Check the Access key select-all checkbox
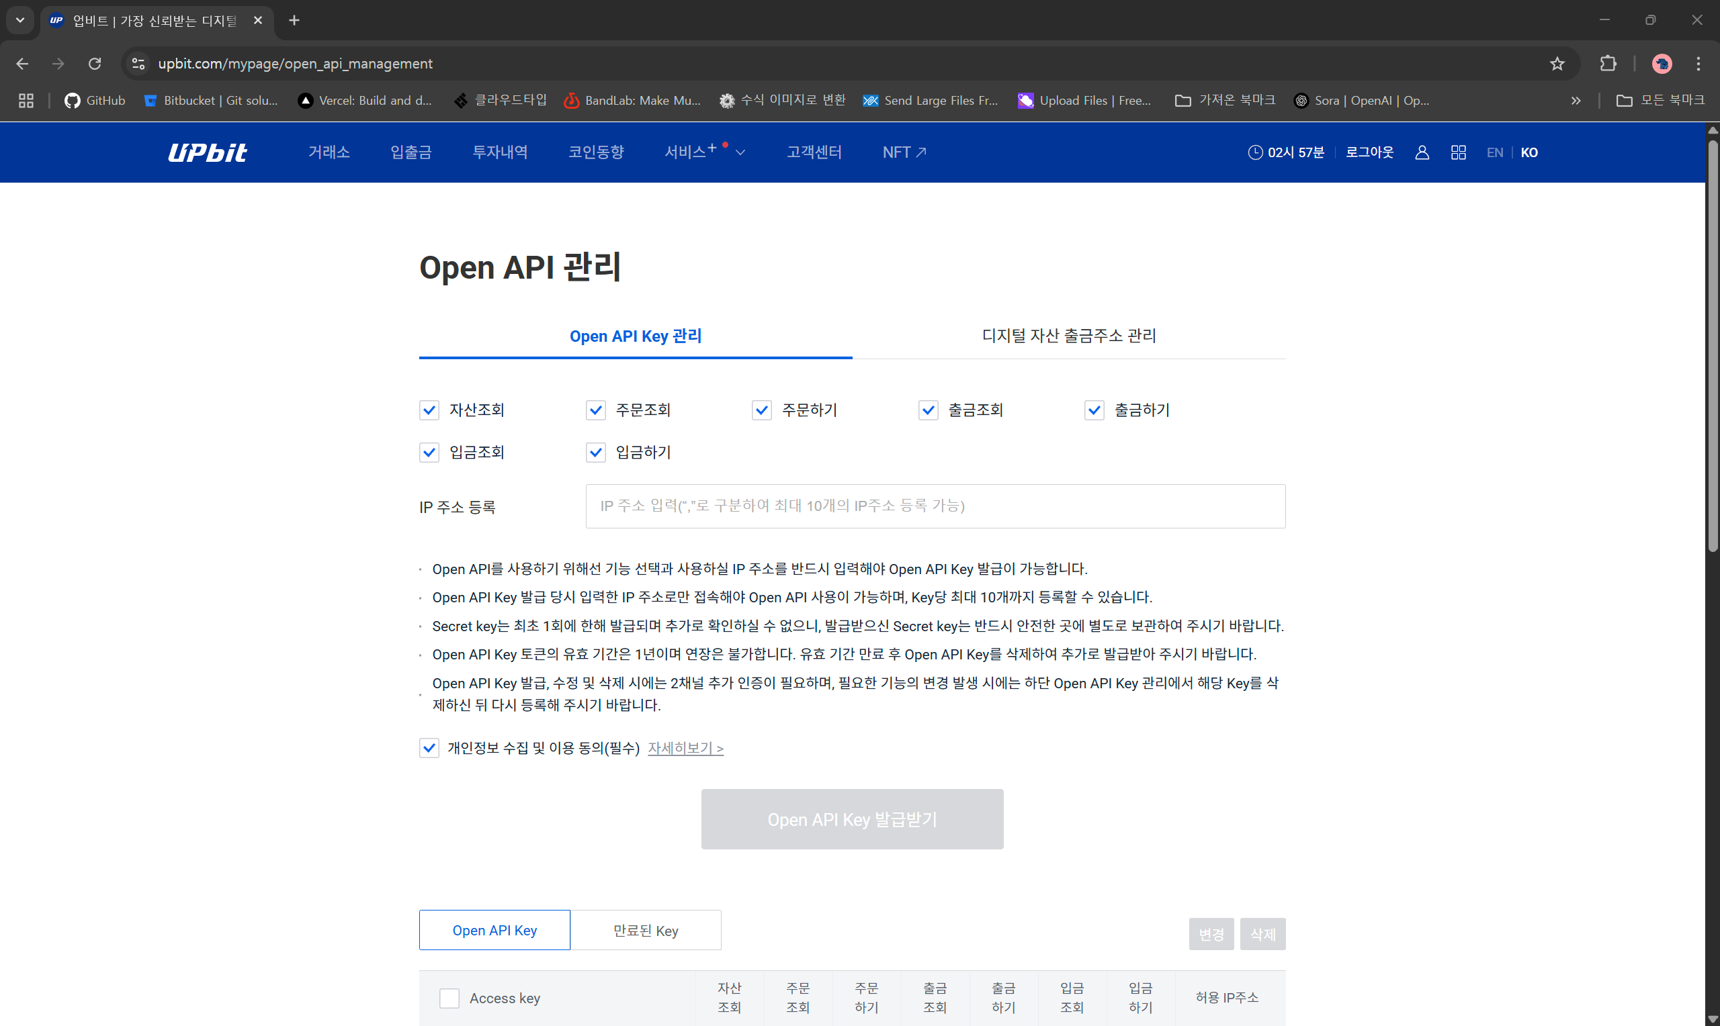This screenshot has height=1026, width=1720. (449, 998)
